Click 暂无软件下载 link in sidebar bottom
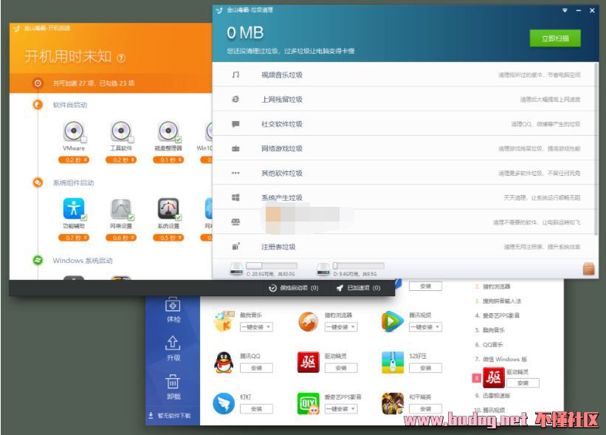The image size is (606, 435). coord(170,416)
